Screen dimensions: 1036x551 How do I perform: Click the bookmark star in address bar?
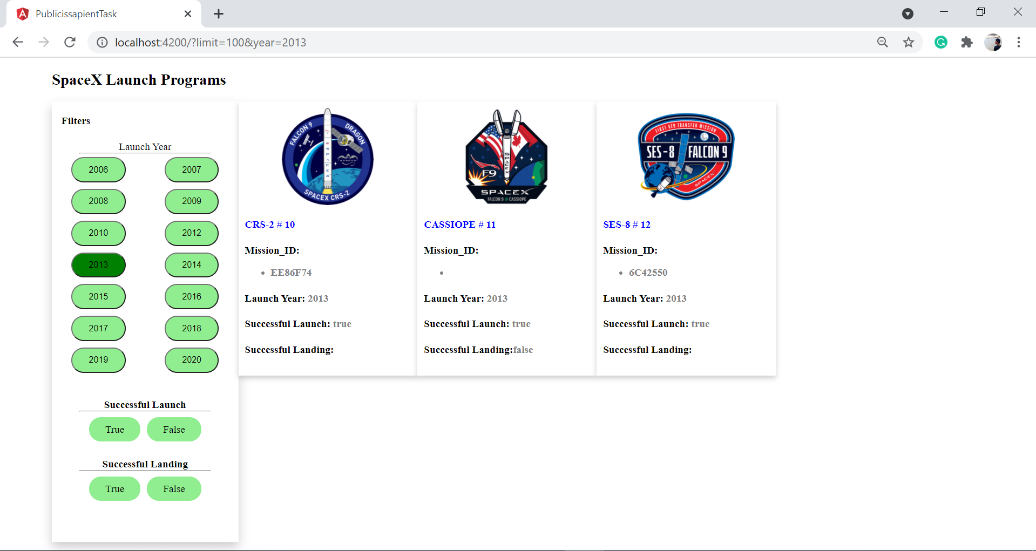[x=909, y=42]
